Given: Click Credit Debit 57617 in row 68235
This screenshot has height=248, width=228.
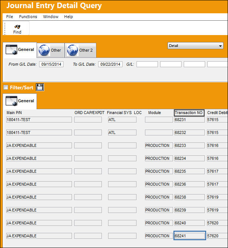Looking at the screenshot, I should (x=217, y=171).
